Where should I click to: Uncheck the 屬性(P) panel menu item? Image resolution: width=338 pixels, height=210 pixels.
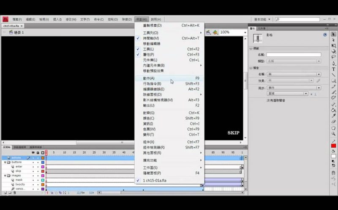148,55
